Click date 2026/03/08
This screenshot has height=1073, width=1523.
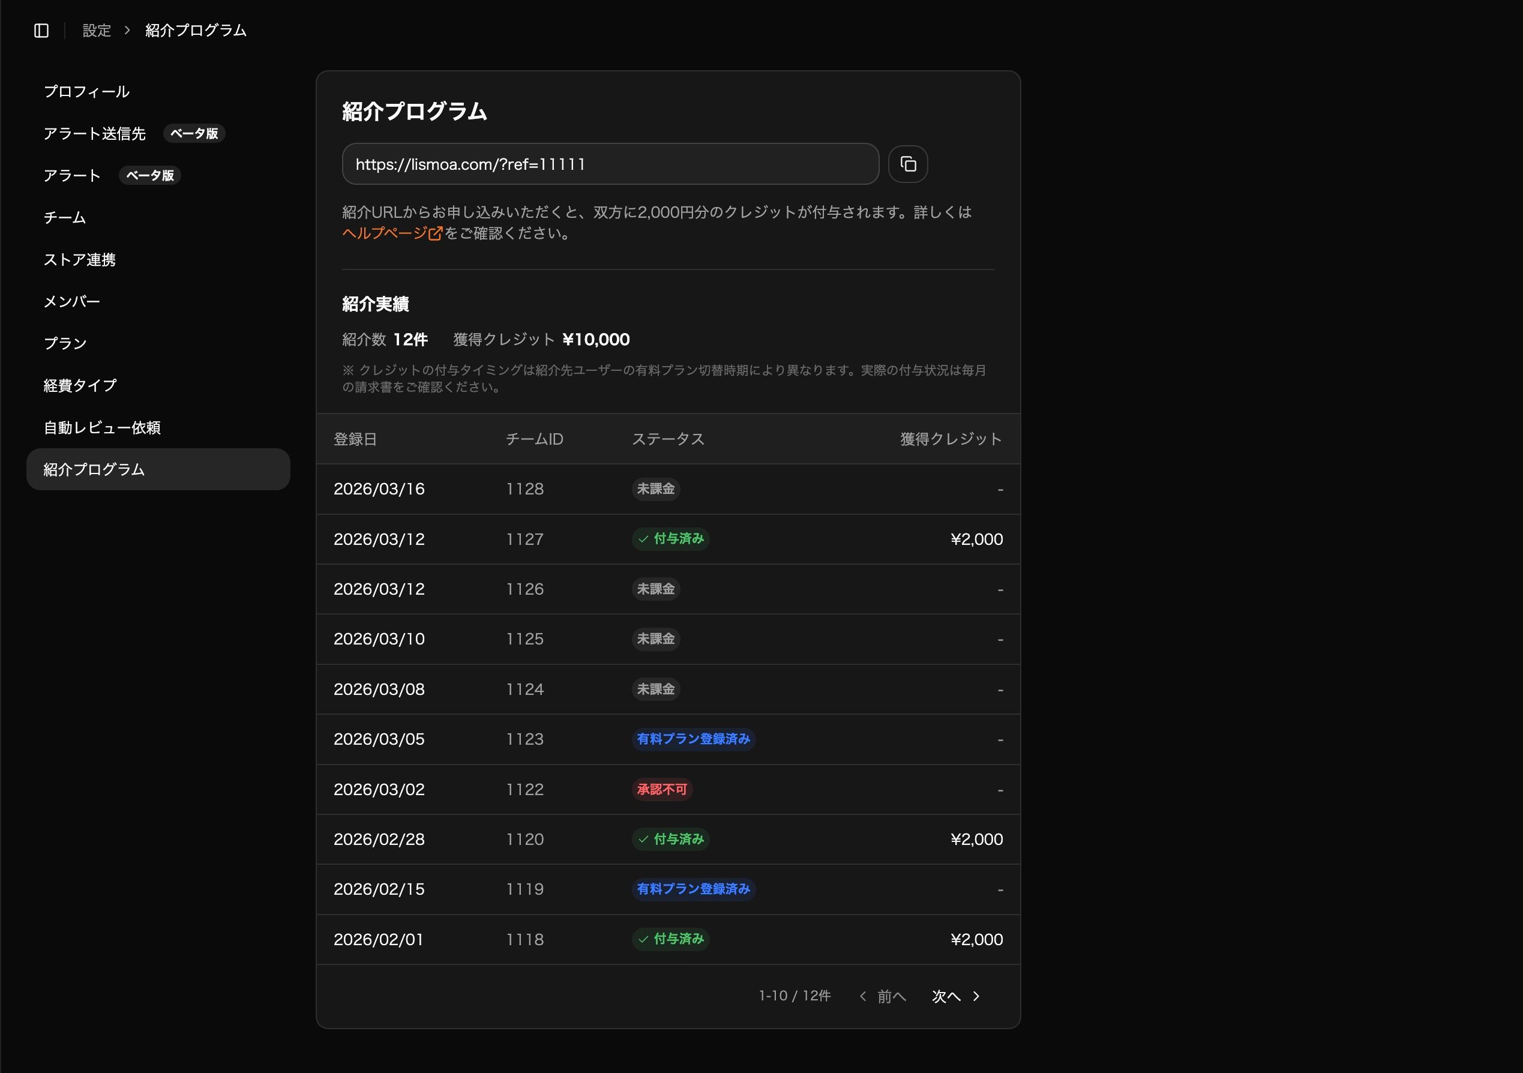379,689
